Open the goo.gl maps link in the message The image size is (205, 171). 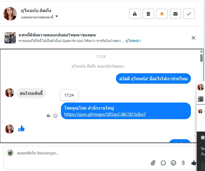pos(105,114)
